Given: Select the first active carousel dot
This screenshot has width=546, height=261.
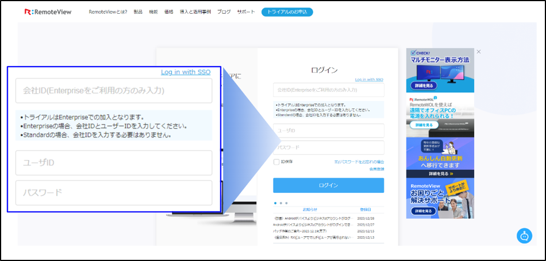Looking at the screenshot, I should (x=275, y=202).
